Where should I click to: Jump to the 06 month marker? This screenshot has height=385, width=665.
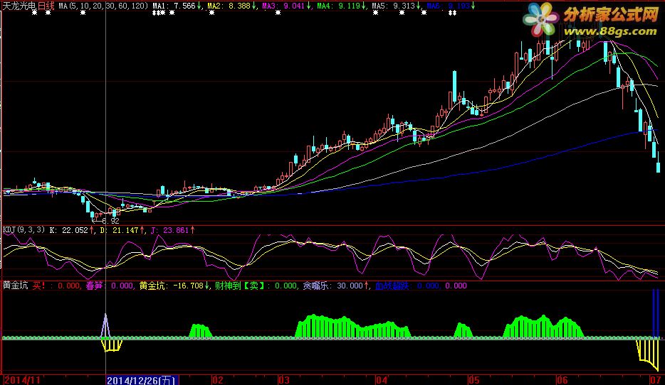pos(562,379)
